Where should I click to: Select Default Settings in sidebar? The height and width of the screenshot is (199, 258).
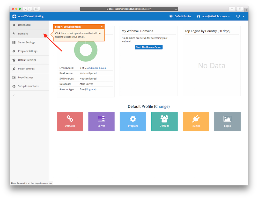pyautogui.click(x=29, y=60)
